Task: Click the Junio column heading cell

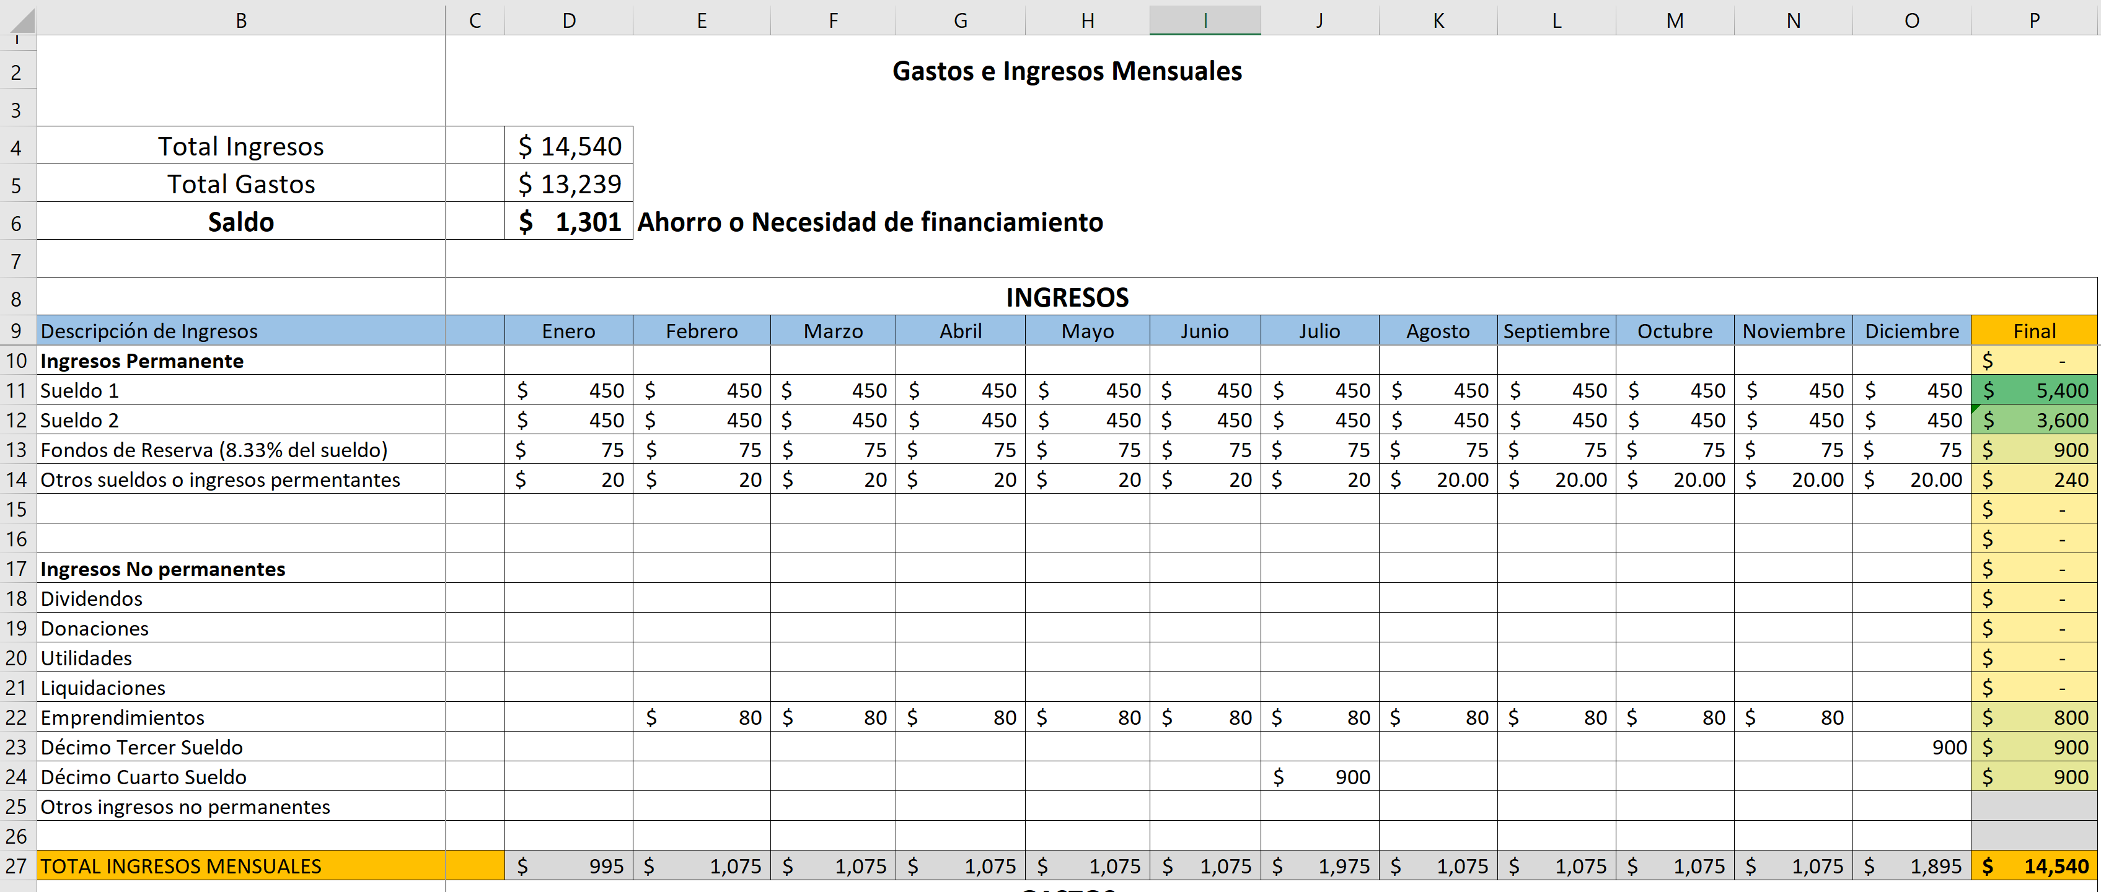Action: [x=1205, y=331]
